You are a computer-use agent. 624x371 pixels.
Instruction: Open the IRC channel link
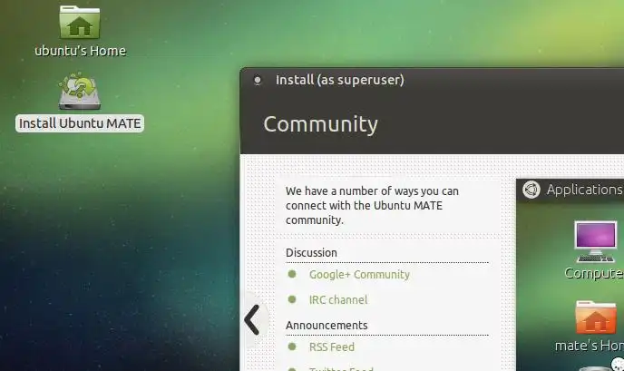coord(338,299)
